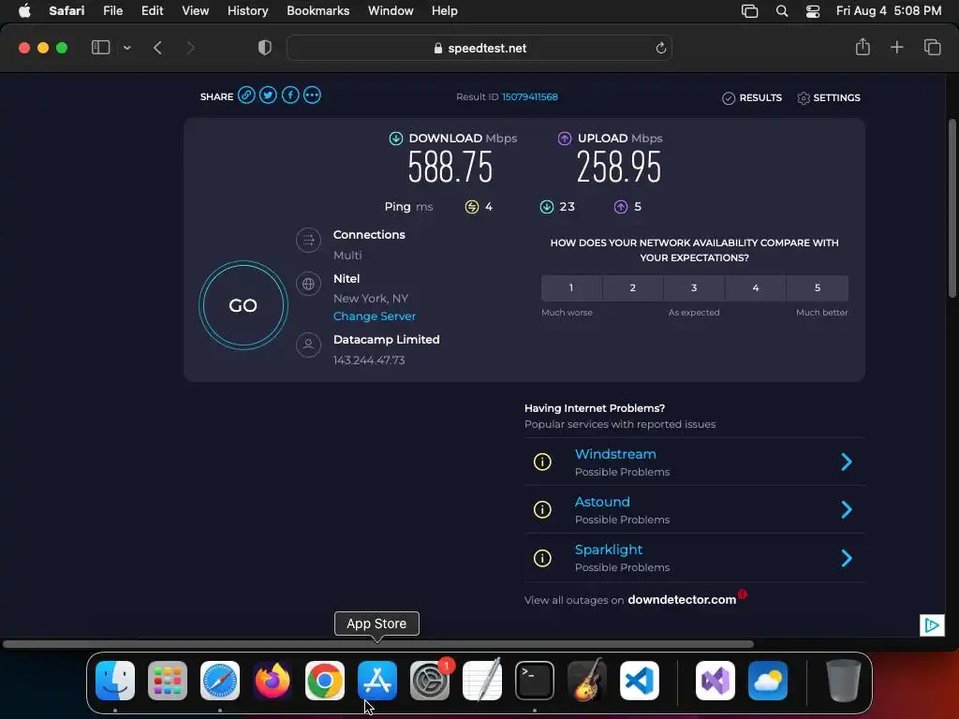
Task: Launch Firefox from the Dock
Action: pyautogui.click(x=273, y=681)
